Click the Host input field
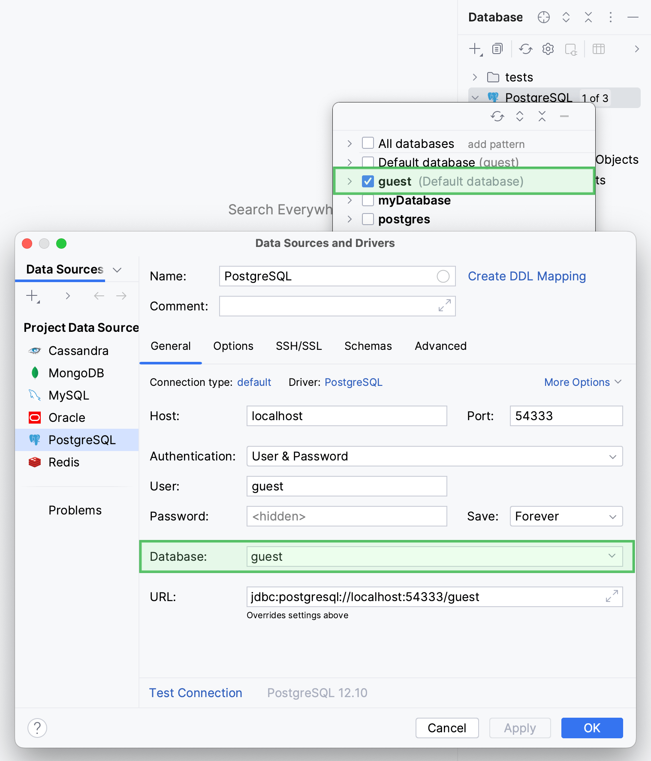This screenshot has width=651, height=761. click(347, 416)
